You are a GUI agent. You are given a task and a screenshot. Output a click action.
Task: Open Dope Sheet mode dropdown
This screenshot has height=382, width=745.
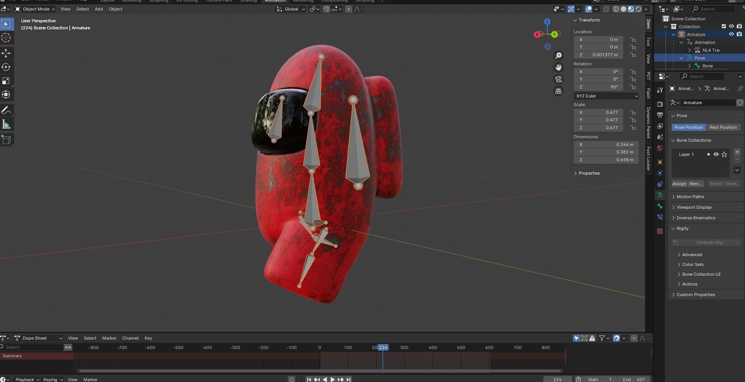click(38, 338)
